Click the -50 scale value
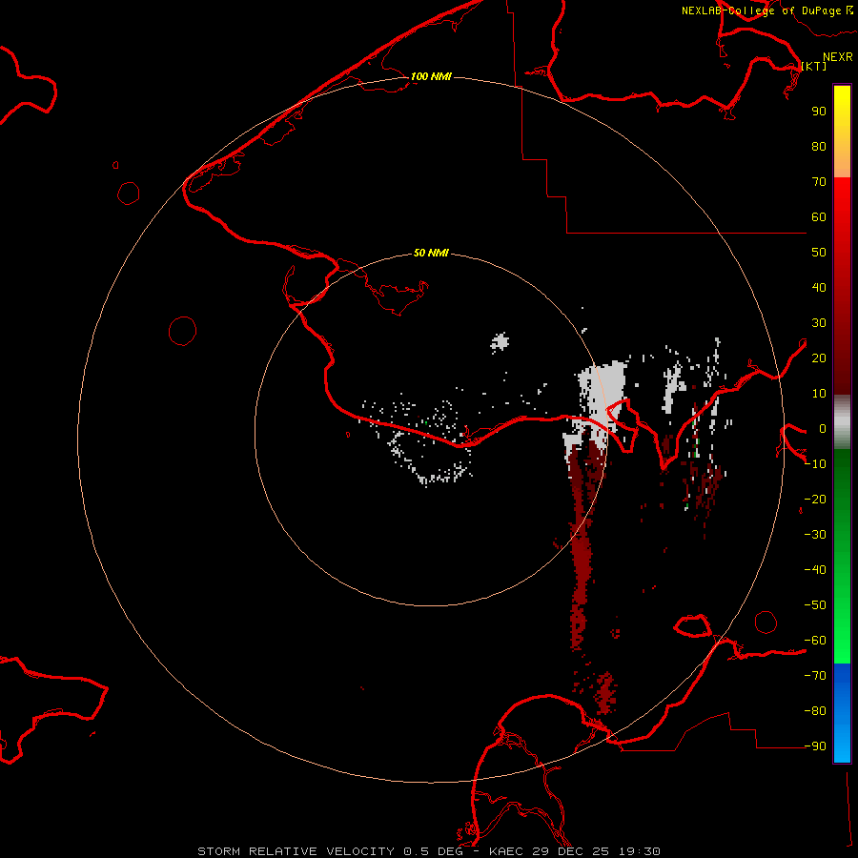 pos(815,605)
